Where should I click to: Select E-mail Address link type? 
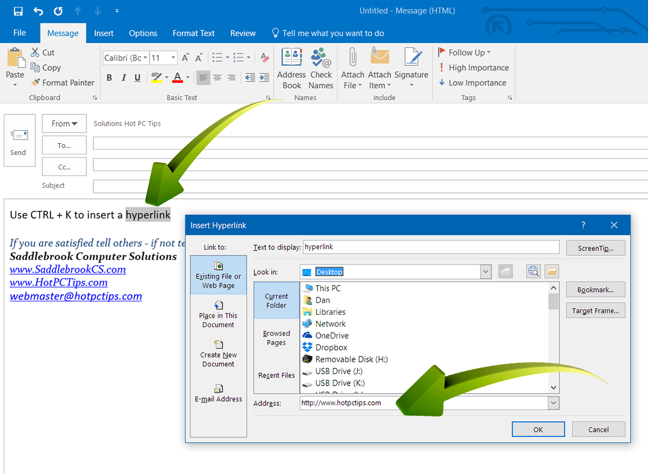coord(218,393)
